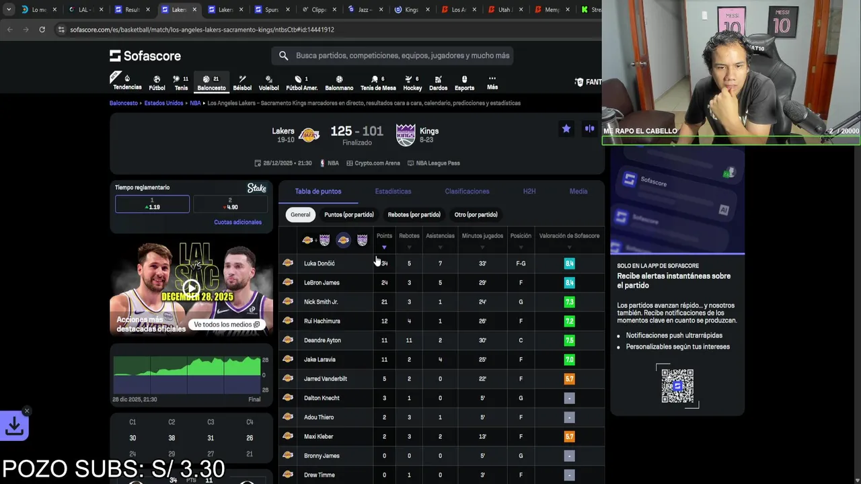The height and width of the screenshot is (484, 861).
Task: Open Luka Dončić player row
Action: click(441, 264)
